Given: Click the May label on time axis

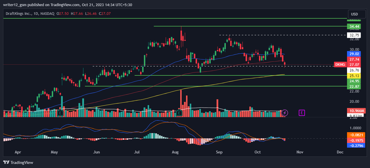Looking at the screenshot, I should 54,152.
